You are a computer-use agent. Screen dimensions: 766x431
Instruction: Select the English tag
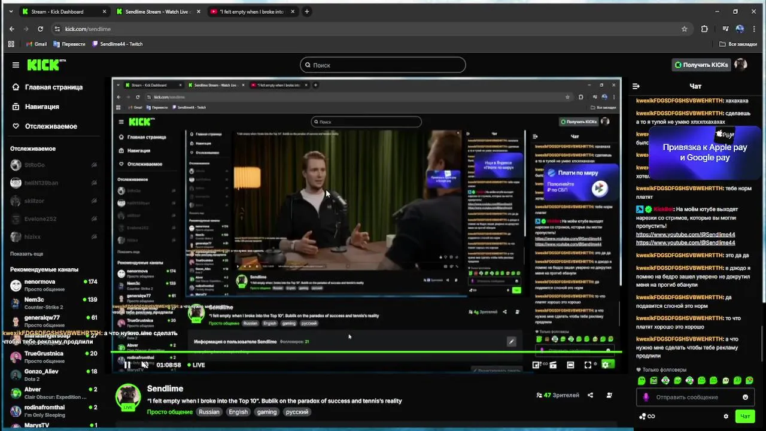point(238,412)
